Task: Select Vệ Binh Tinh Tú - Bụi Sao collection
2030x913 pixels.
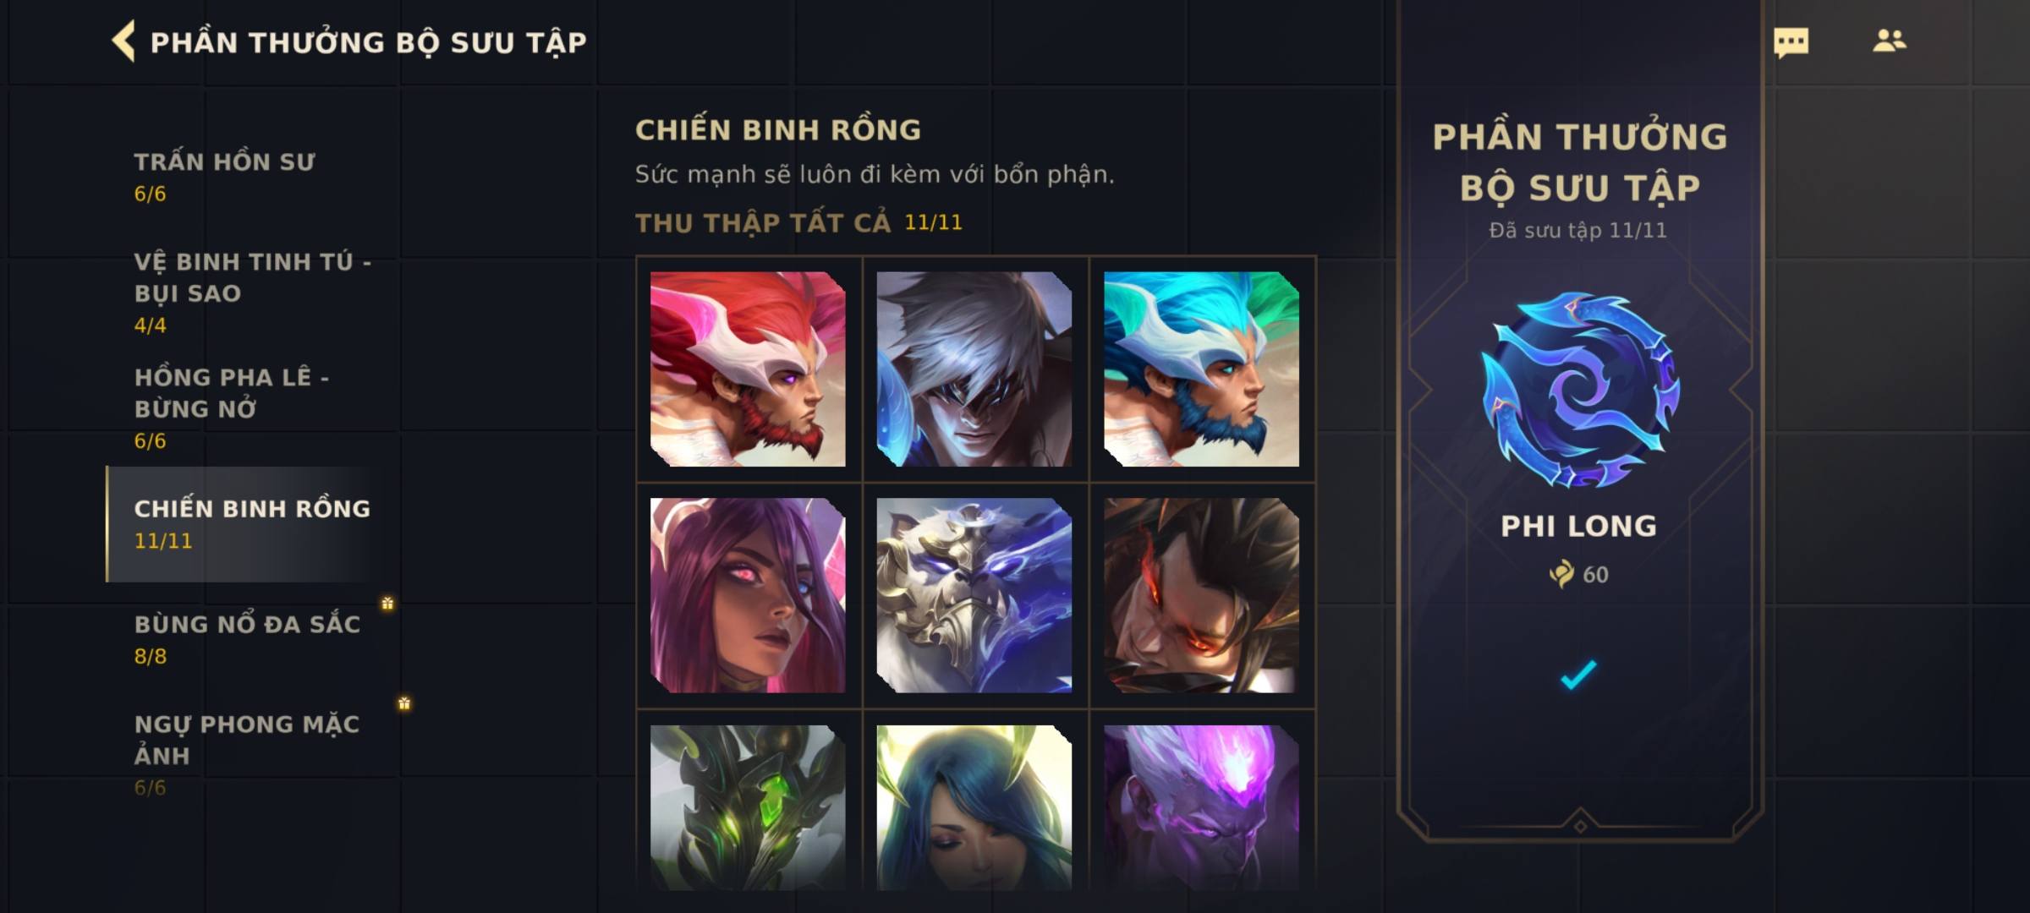Action: [250, 292]
